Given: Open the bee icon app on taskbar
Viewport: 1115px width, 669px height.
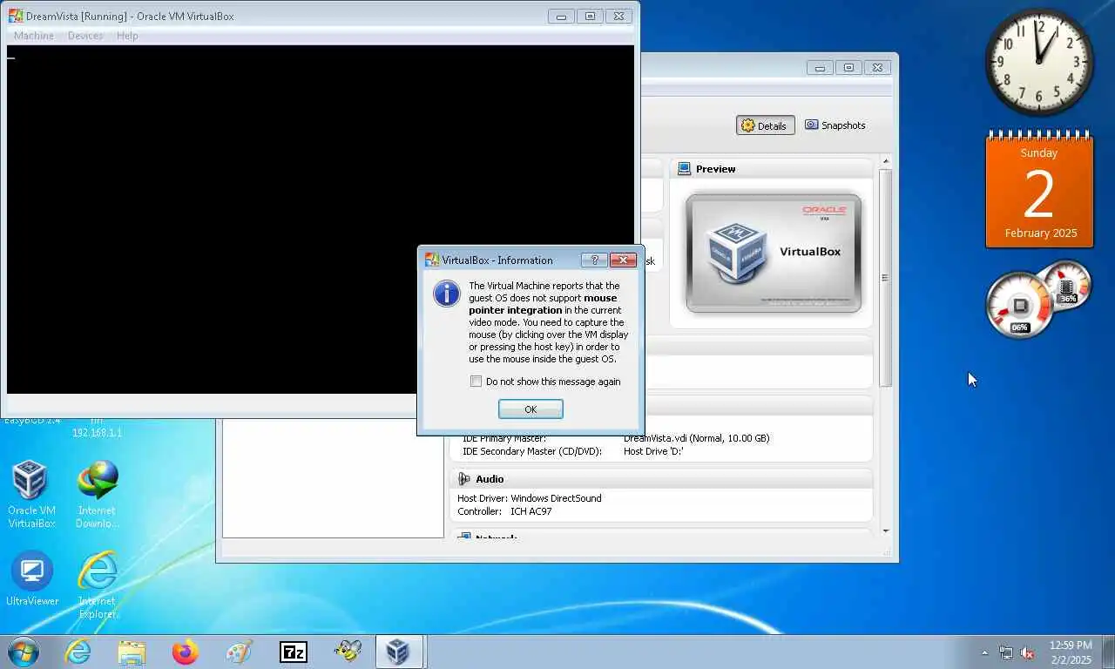Looking at the screenshot, I should pos(348,652).
